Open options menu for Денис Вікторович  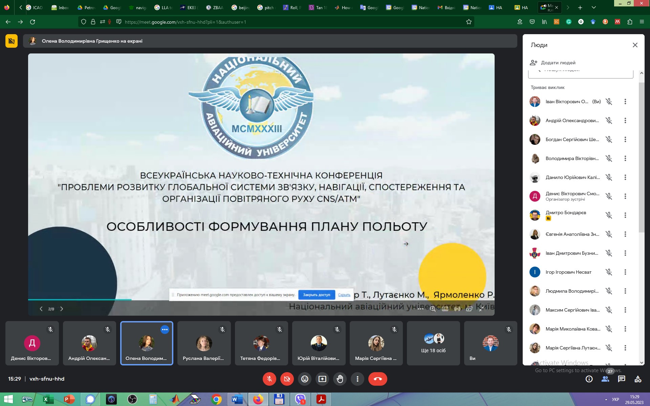pos(625,196)
